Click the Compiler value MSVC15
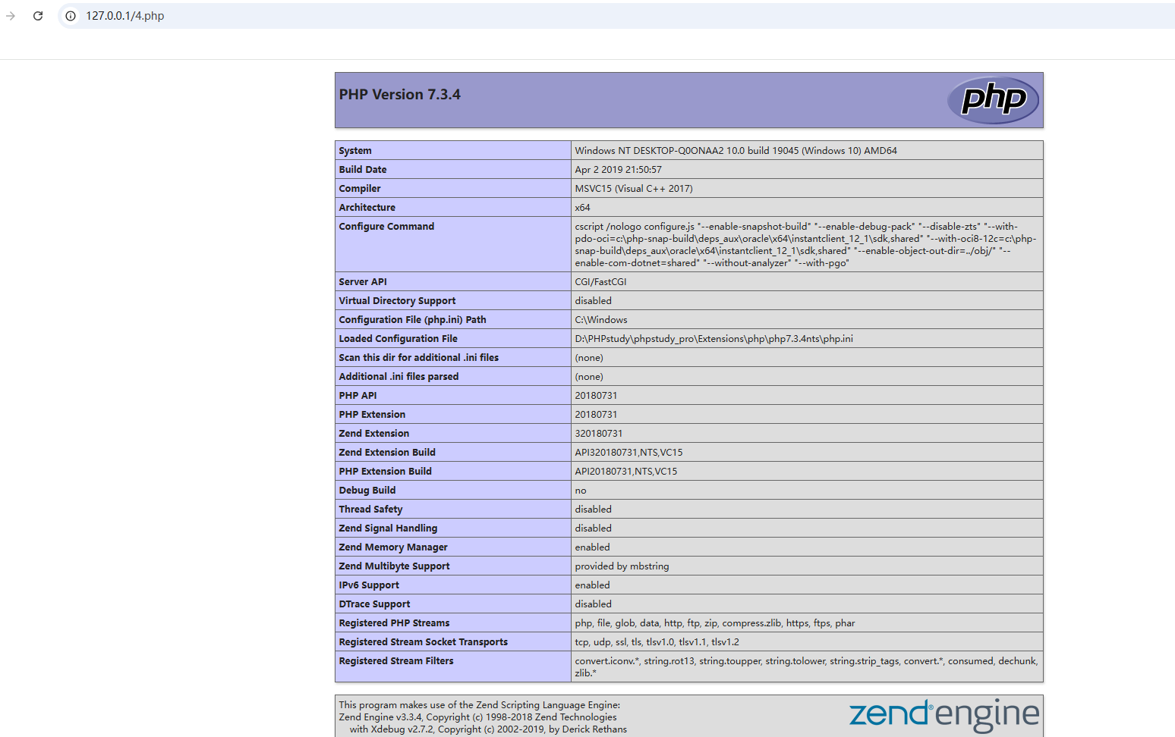 tap(633, 189)
